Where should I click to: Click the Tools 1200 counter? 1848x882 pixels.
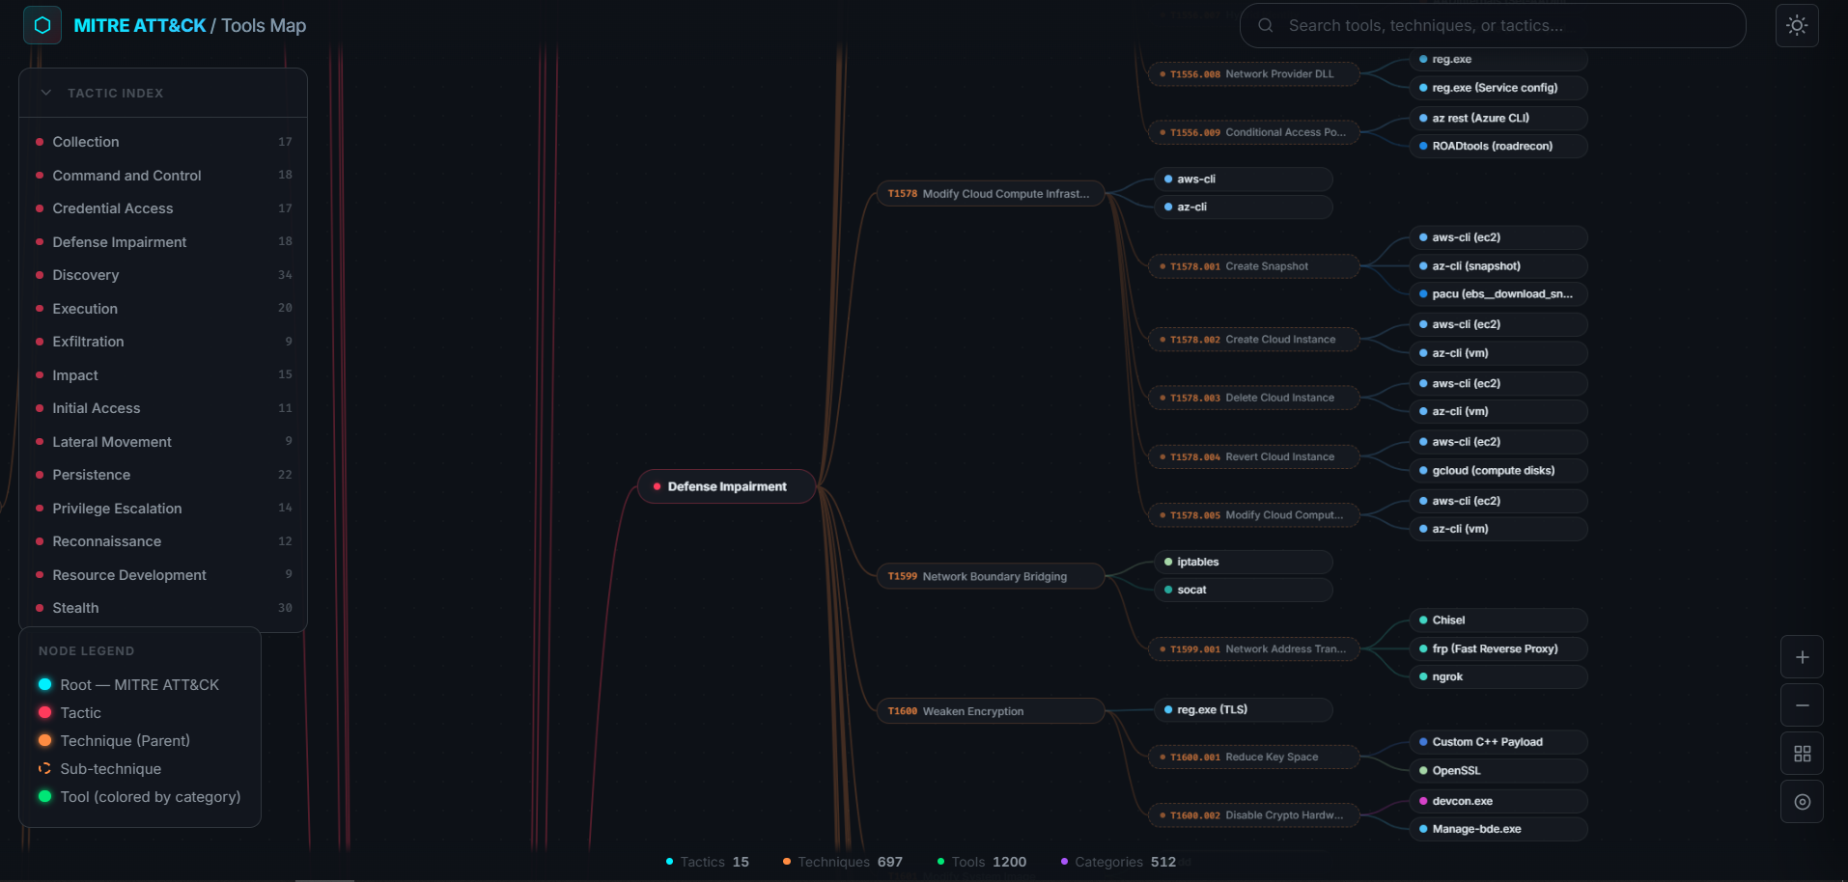coord(982,862)
